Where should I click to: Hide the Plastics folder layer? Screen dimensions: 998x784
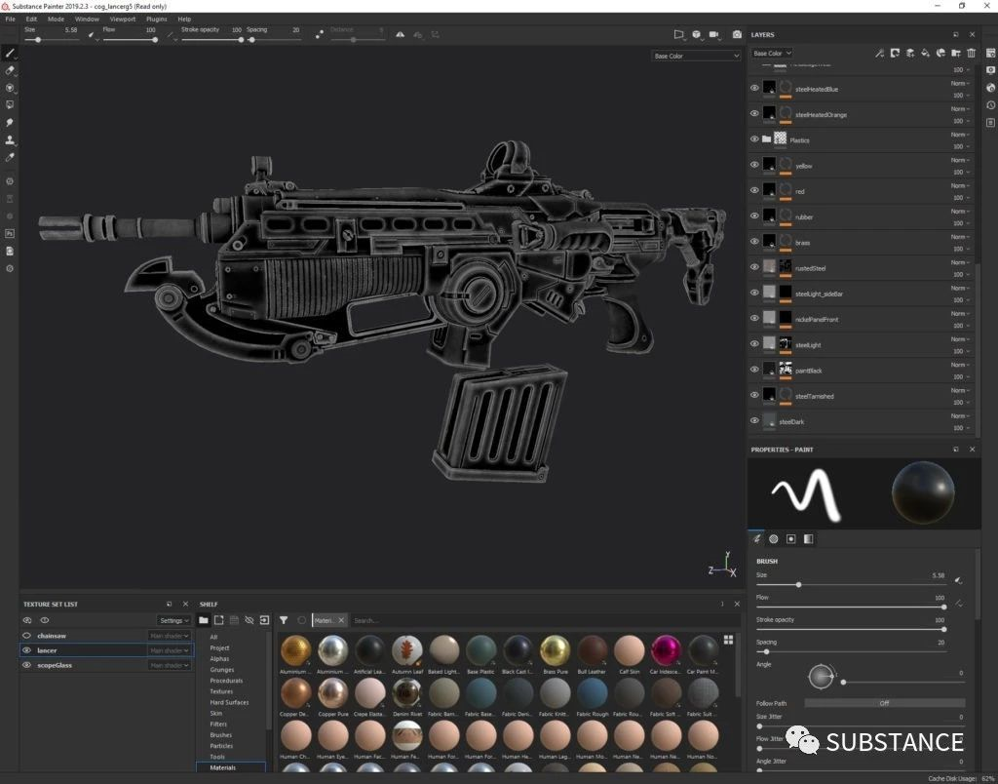(x=754, y=138)
